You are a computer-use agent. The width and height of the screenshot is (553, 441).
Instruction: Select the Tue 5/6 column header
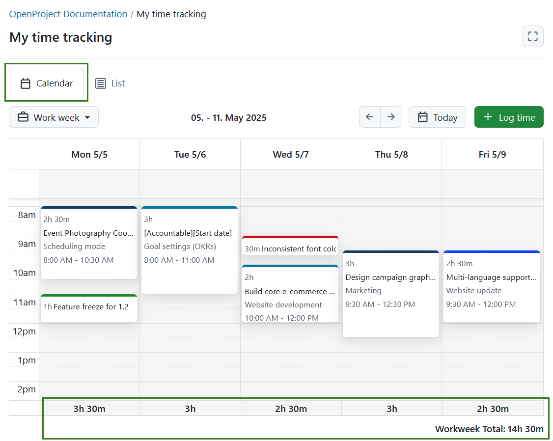pyautogui.click(x=190, y=154)
